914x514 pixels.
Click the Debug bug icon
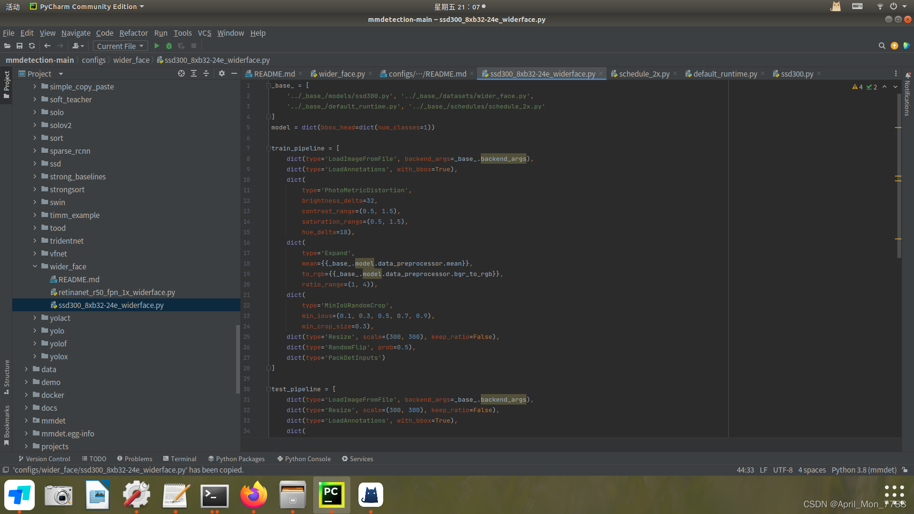coord(169,46)
